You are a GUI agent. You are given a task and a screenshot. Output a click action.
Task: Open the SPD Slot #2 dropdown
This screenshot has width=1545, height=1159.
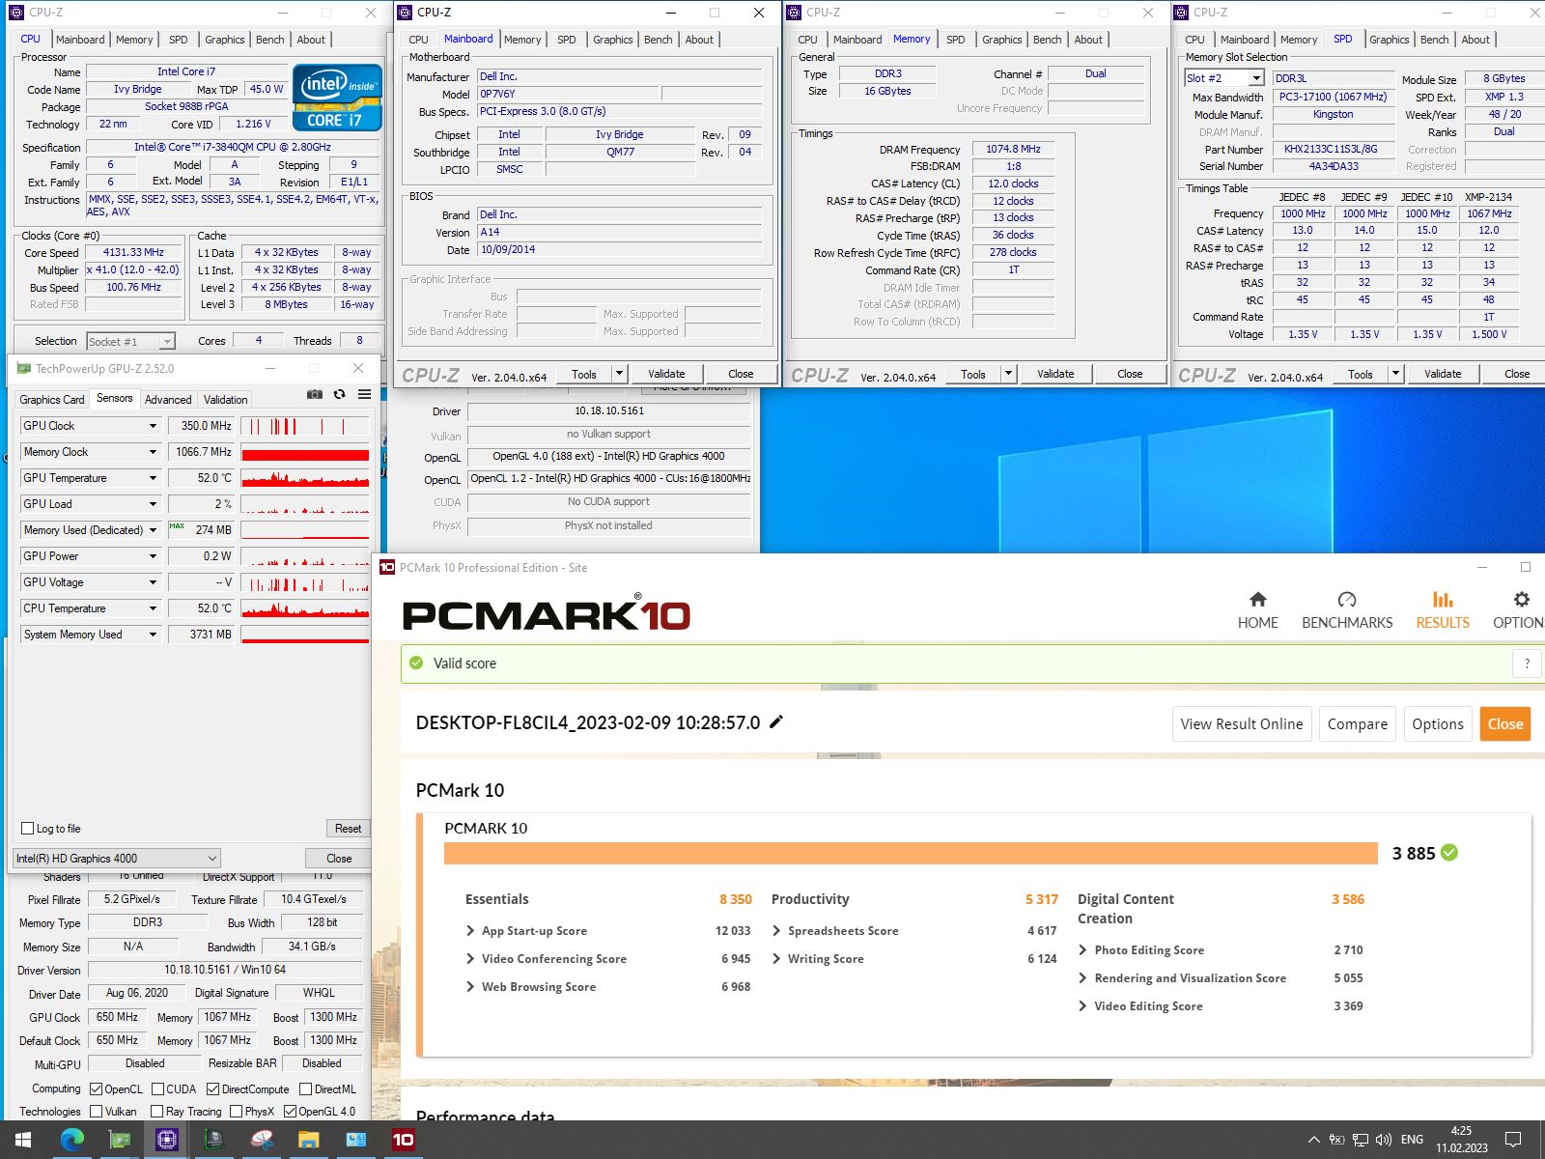click(1224, 78)
